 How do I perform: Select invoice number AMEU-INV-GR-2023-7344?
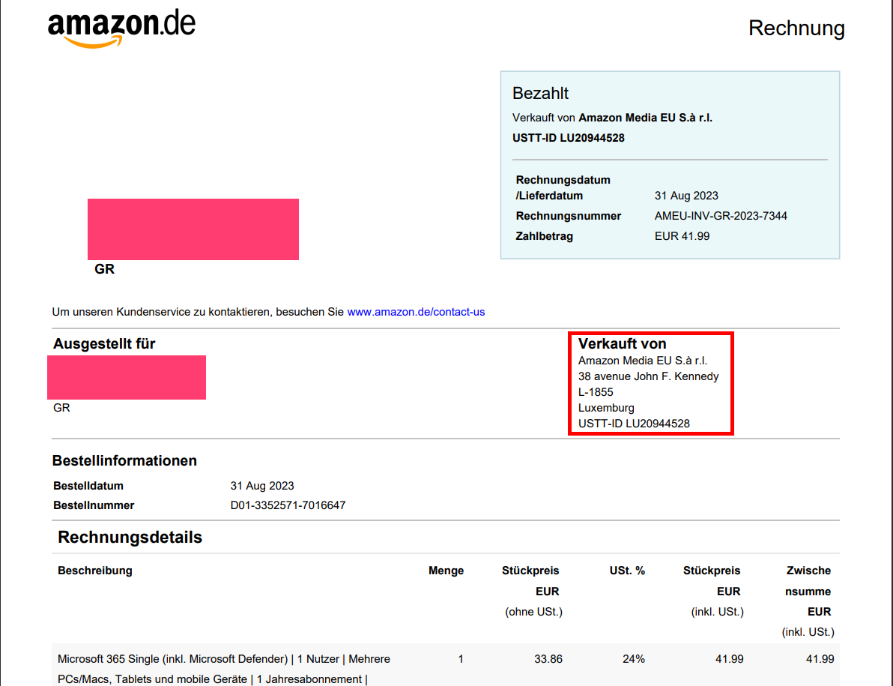(x=721, y=216)
